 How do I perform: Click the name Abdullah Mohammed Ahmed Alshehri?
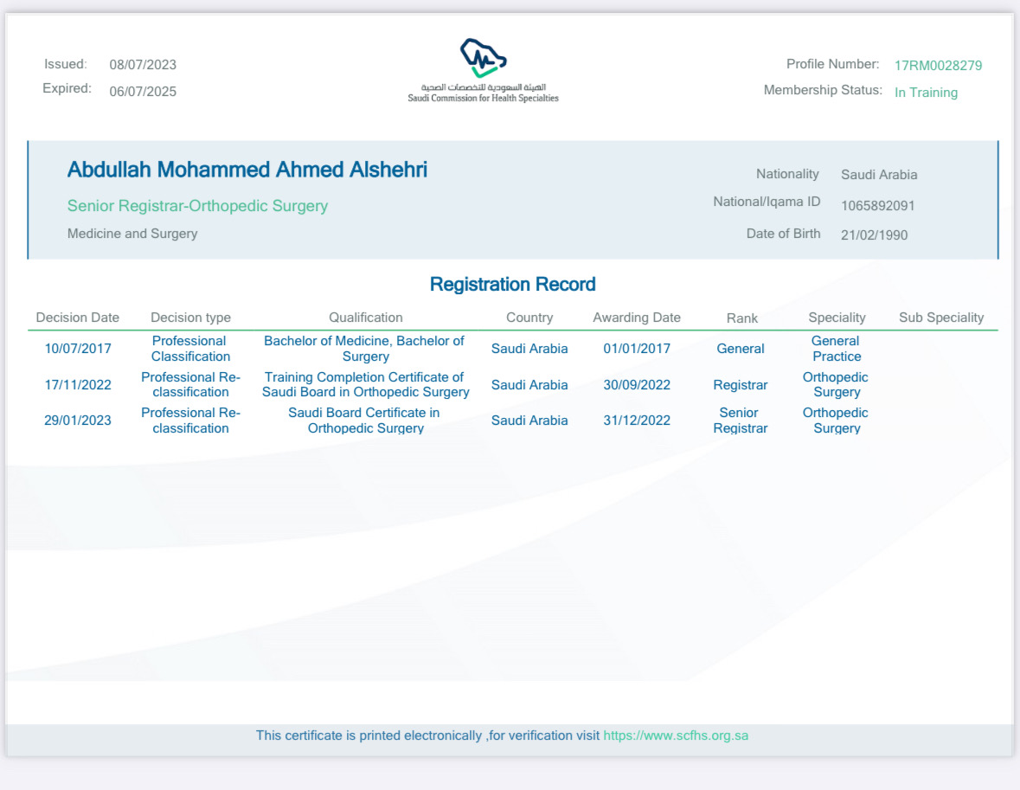pyautogui.click(x=247, y=170)
